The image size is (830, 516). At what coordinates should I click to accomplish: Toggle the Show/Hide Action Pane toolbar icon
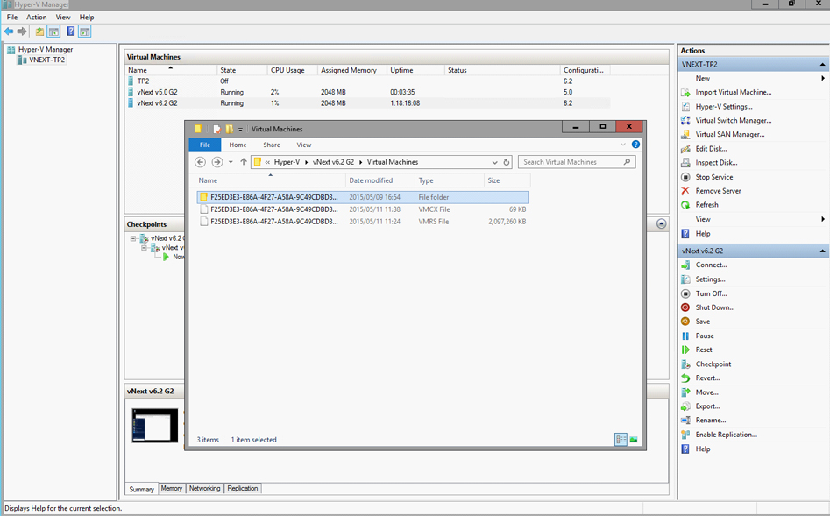point(85,32)
